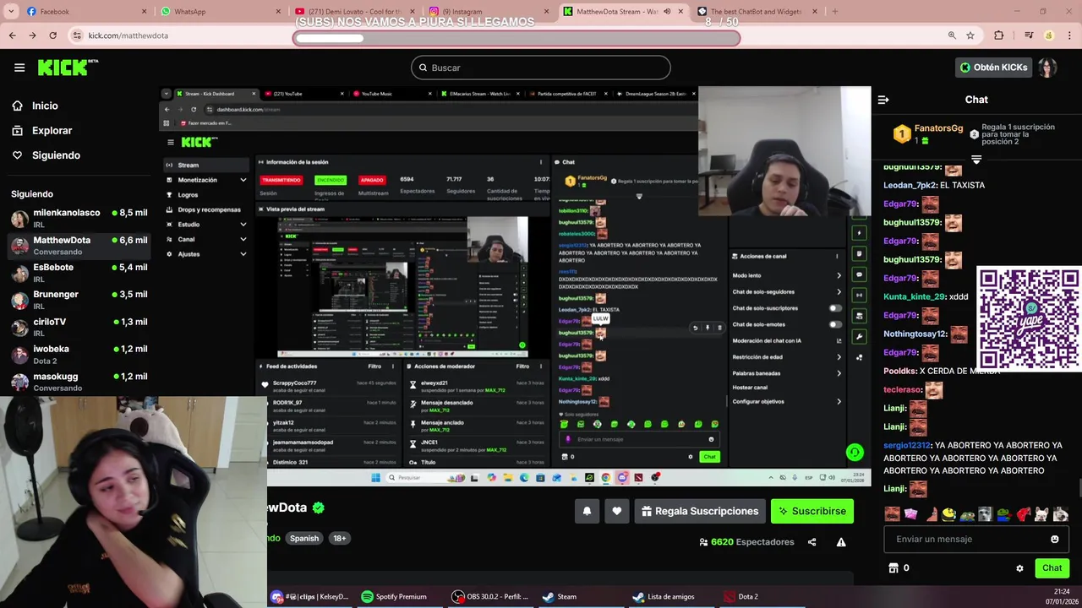
Task: Open Explorar in the left sidebar
Action: (52, 131)
